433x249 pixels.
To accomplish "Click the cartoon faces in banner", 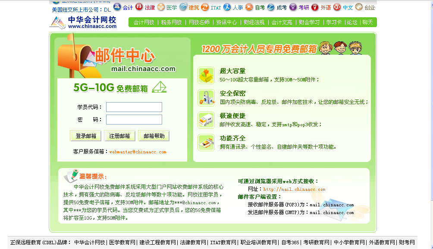I will coord(340,48).
